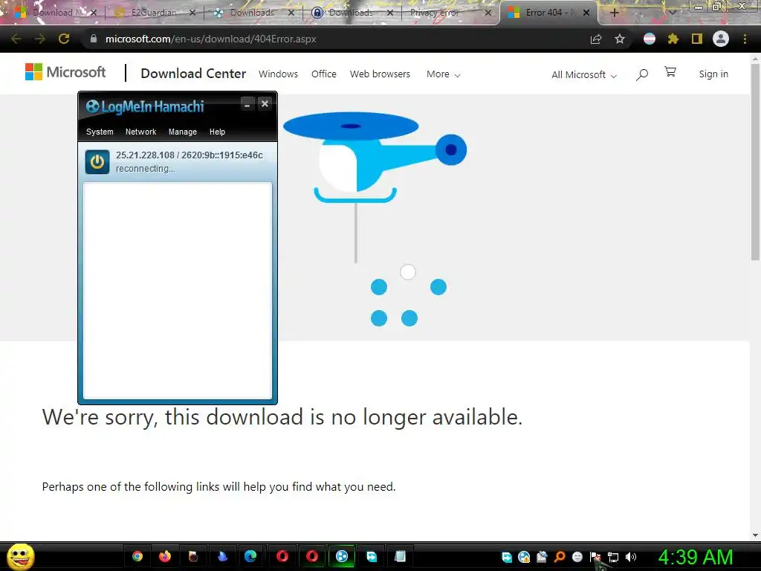Switch to the Downloads tab with lock icon

[351, 13]
